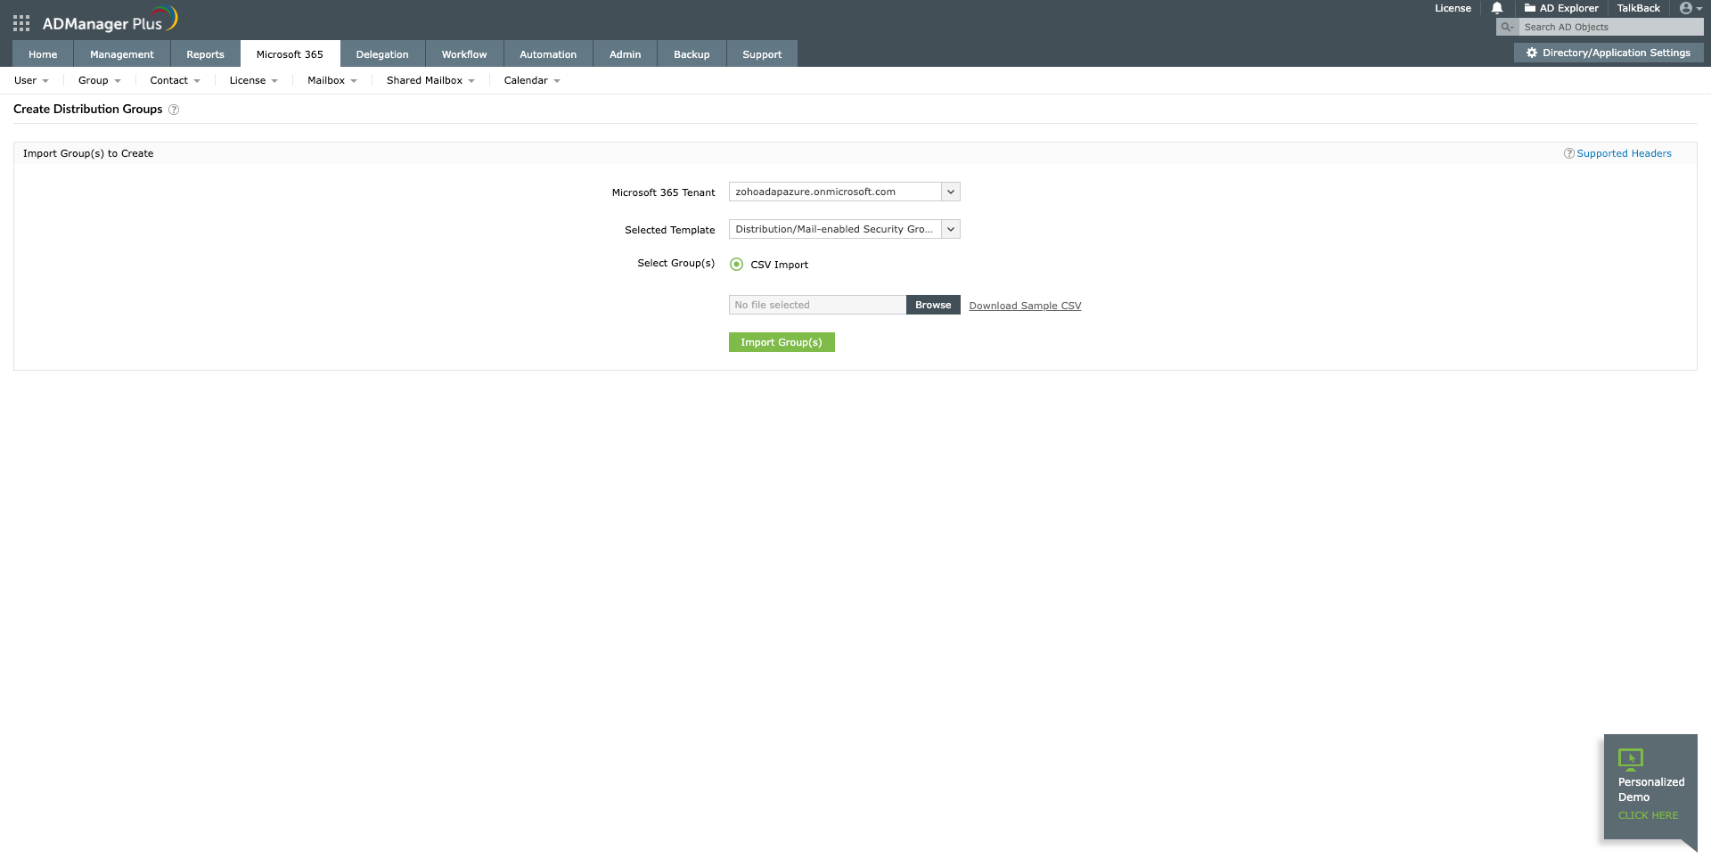This screenshot has height=858, width=1711.
Task: Open Directory/Application Settings
Action: 1609,53
